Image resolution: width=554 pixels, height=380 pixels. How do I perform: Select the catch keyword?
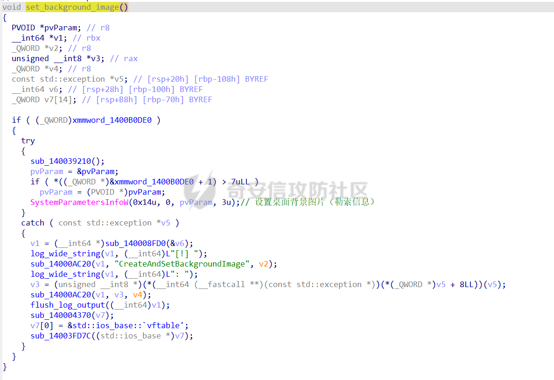pyautogui.click(x=33, y=223)
